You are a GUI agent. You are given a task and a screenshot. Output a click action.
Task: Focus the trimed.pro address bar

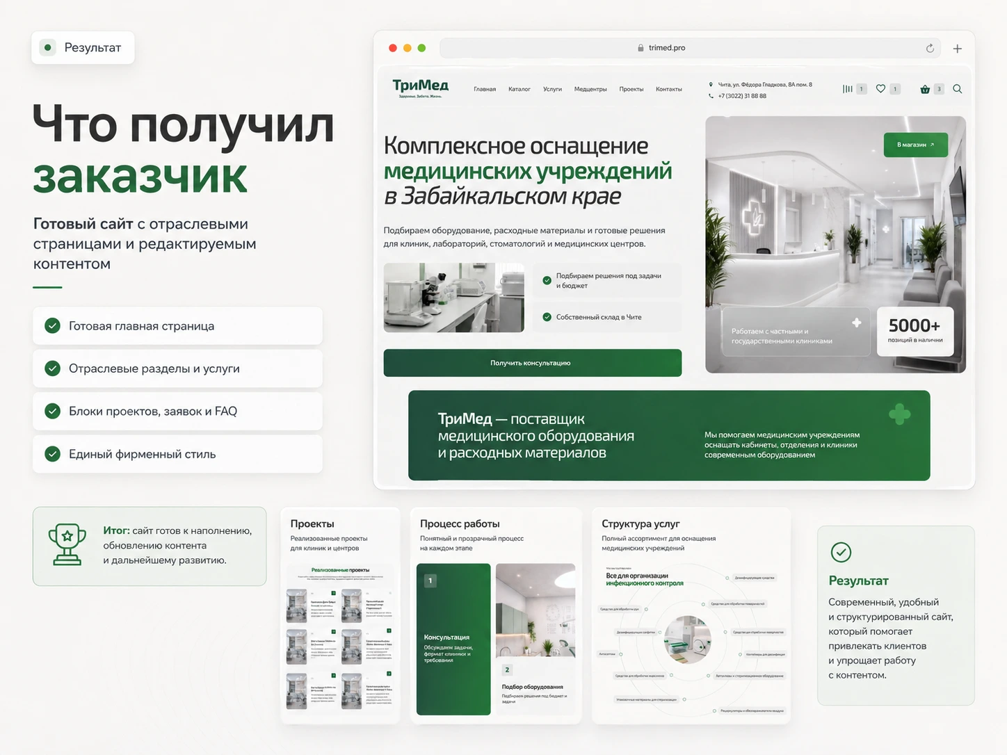(690, 48)
